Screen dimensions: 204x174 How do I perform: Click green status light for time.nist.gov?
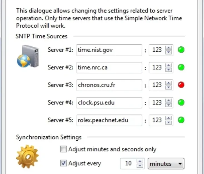pos(181,50)
